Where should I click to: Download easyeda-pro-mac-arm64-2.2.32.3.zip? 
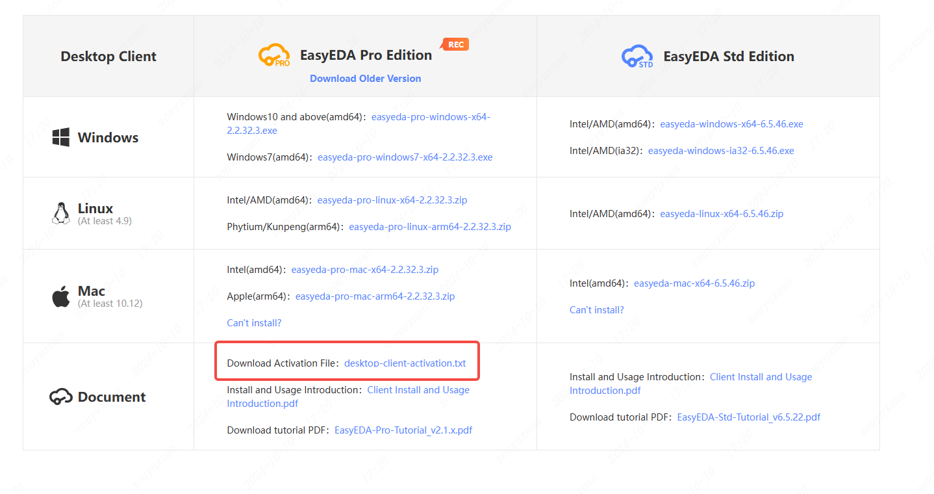375,296
